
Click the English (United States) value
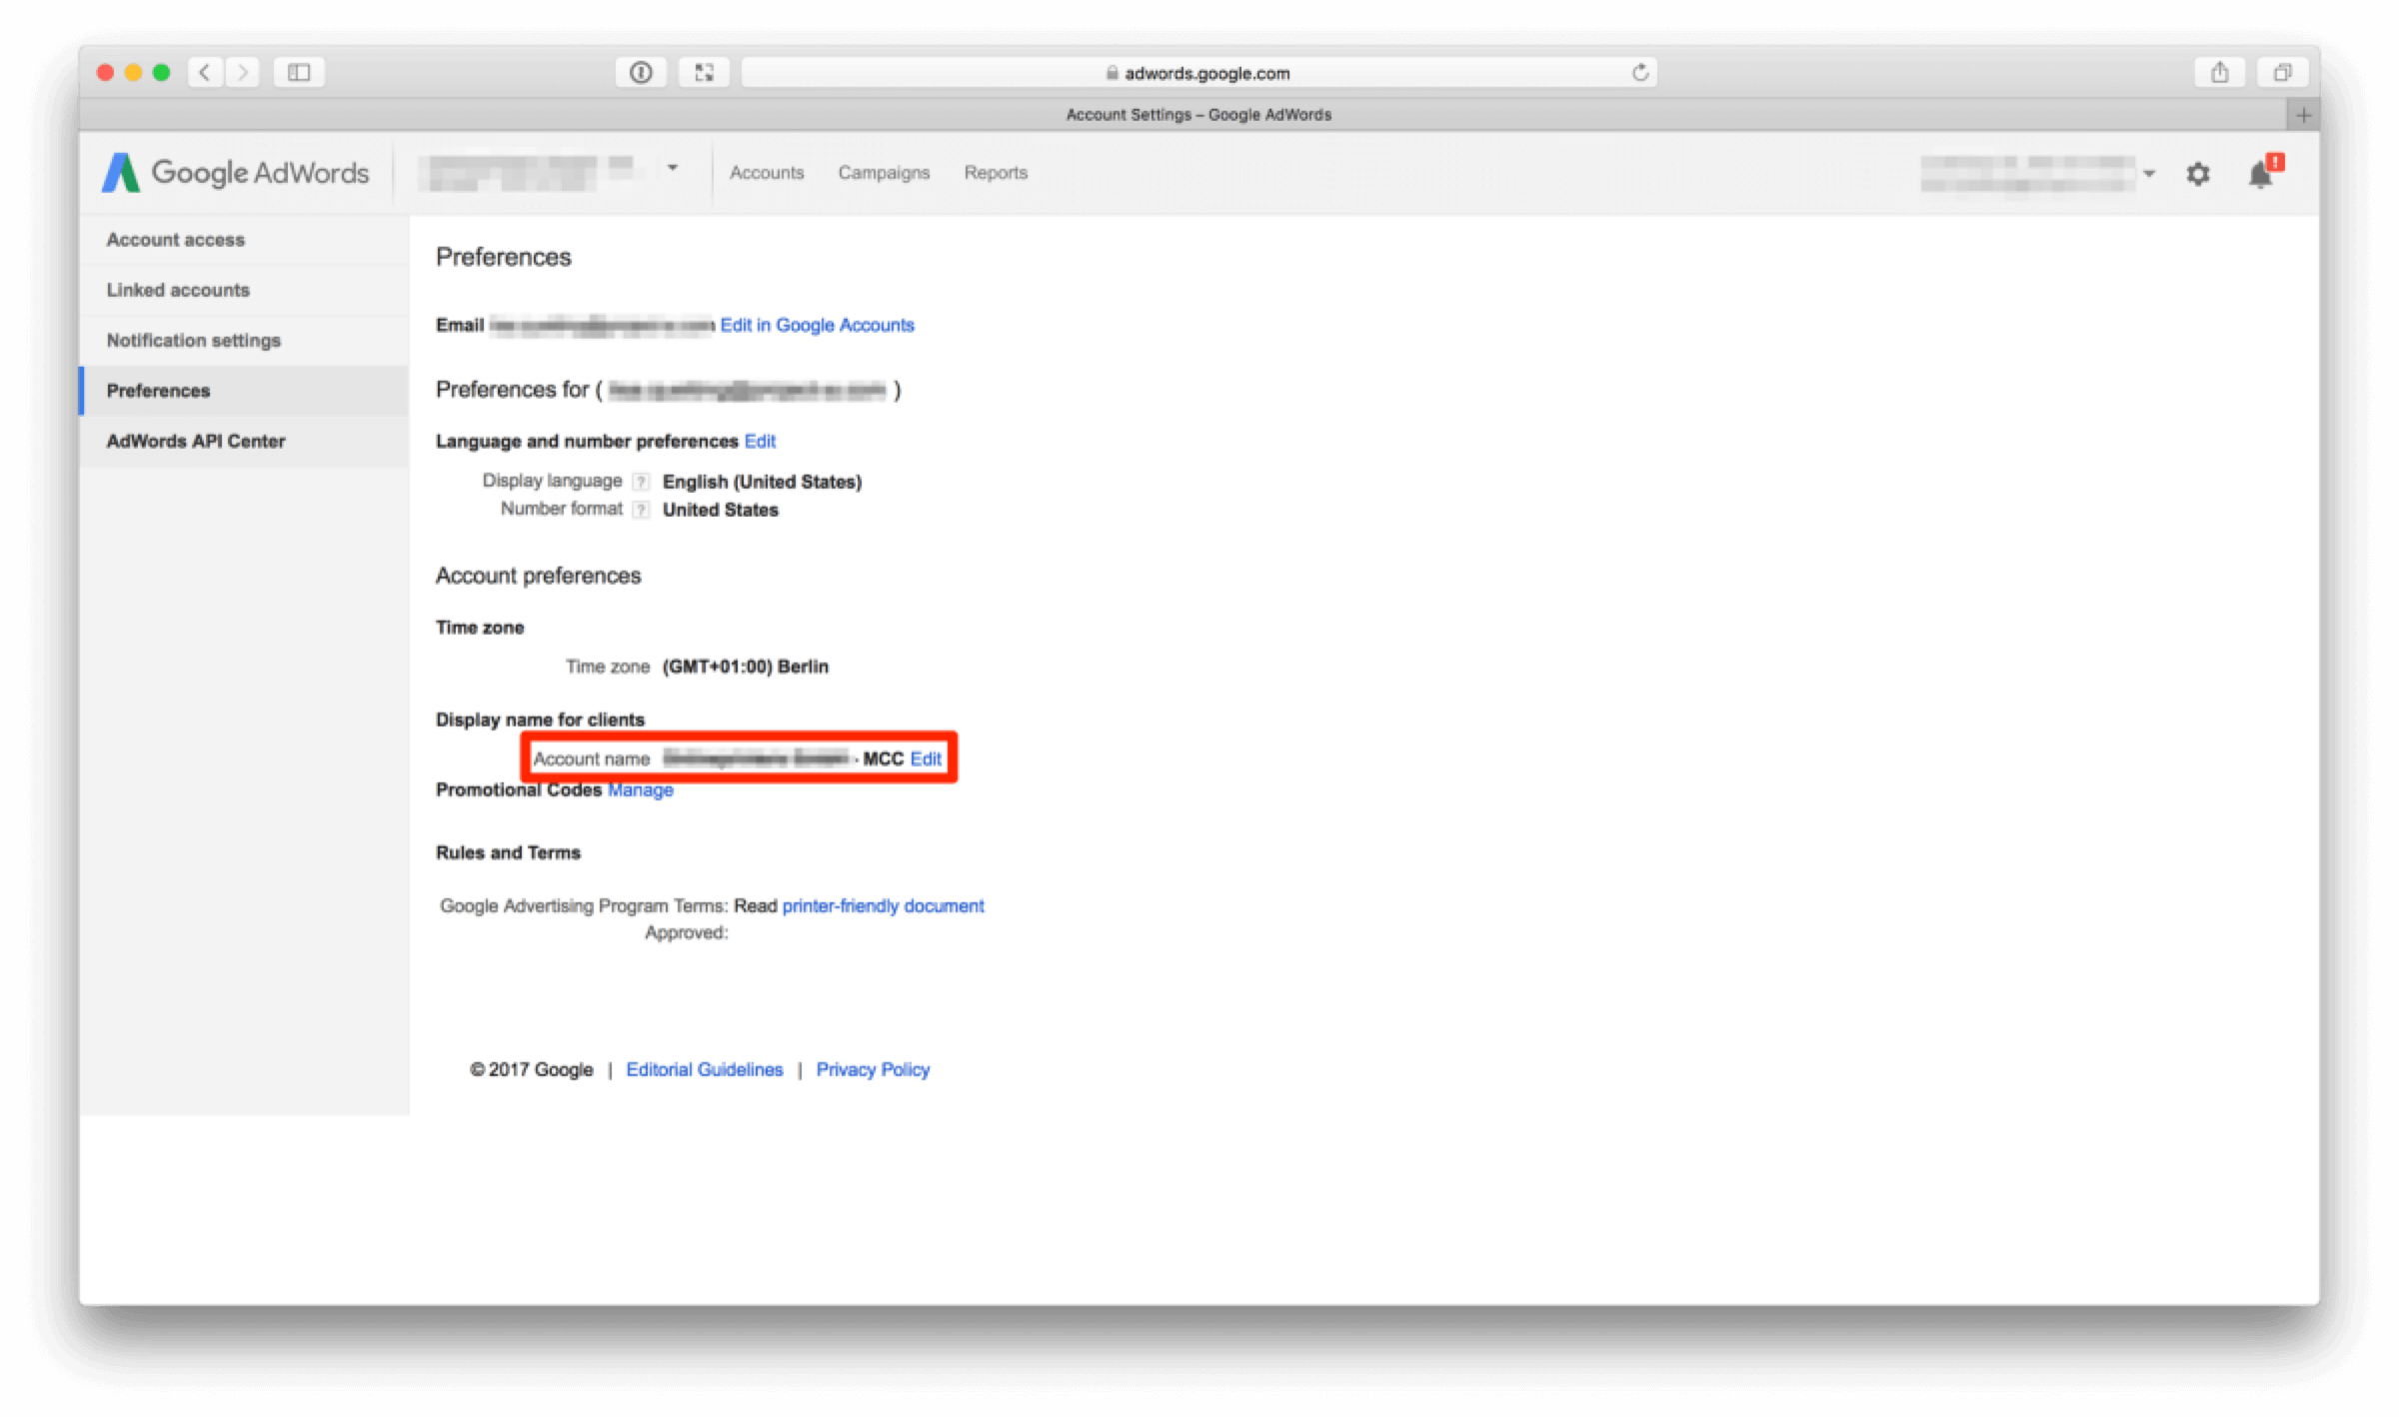coord(762,482)
